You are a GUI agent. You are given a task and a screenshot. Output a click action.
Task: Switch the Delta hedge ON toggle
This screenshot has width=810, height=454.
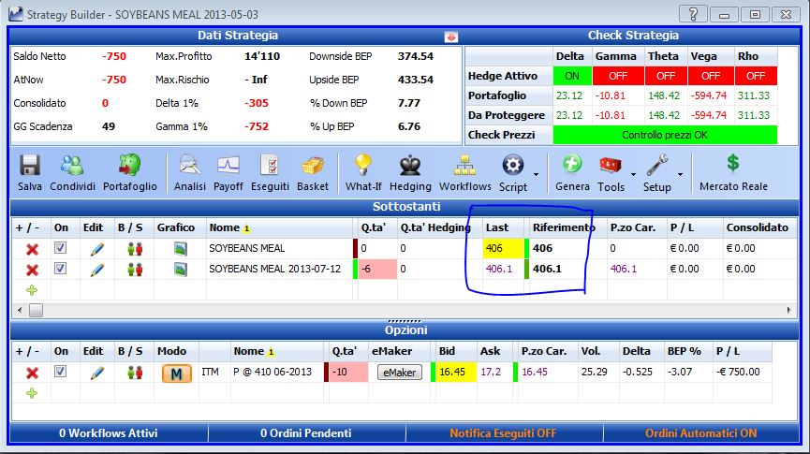[572, 76]
